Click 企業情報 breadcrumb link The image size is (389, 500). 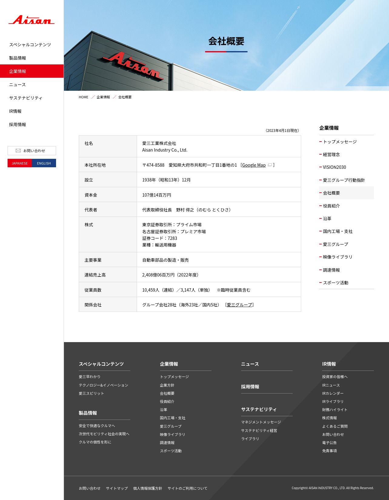[103, 97]
